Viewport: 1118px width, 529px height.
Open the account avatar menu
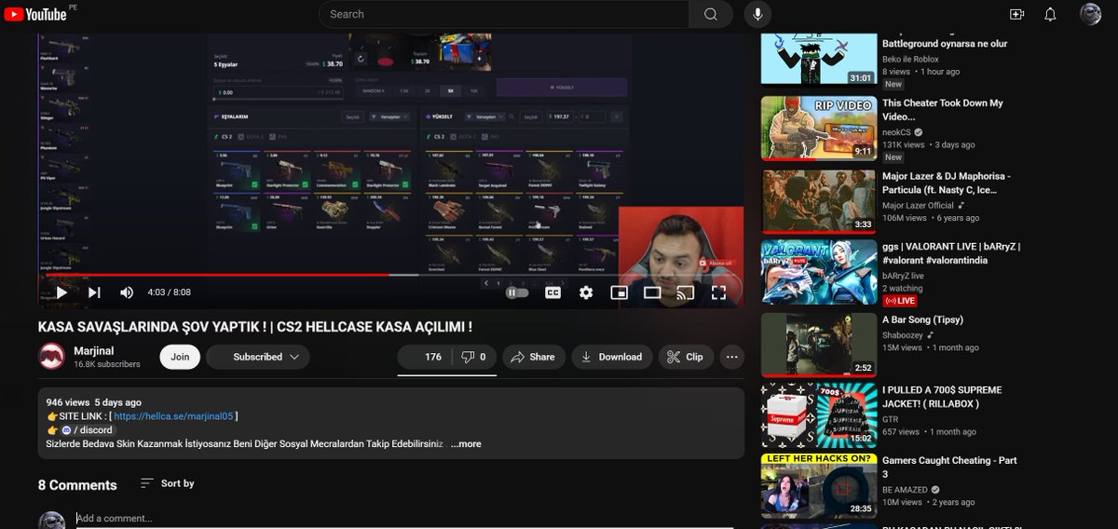[x=1090, y=14]
